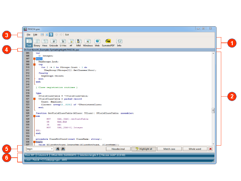Click the second binoculars search icon
Screen dimensions: 241x181
pos(63,149)
